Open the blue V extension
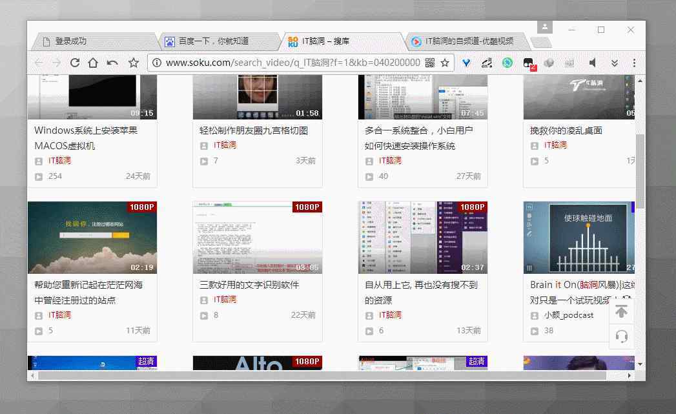Image resolution: width=676 pixels, height=414 pixels. tap(466, 63)
